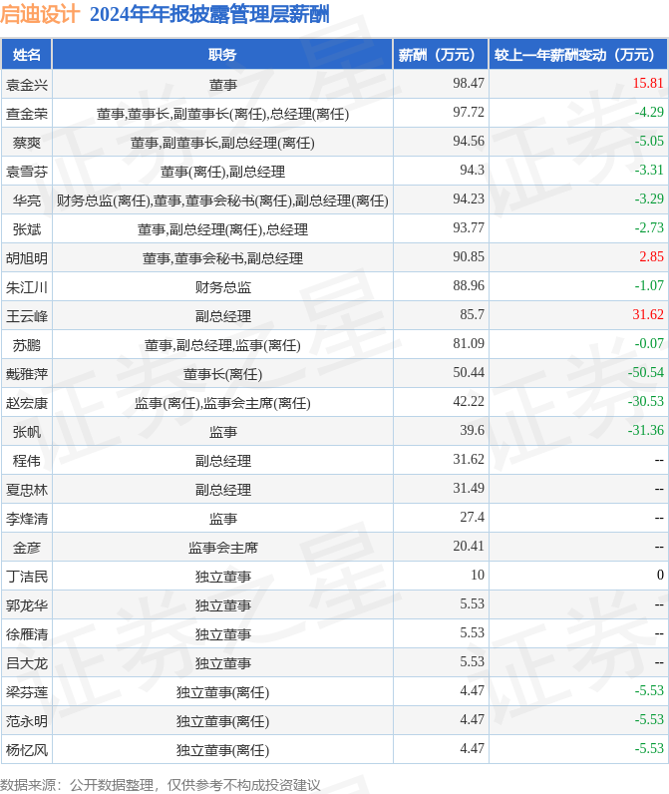Select the name 范永明
This screenshot has height=794, width=669.
tap(26, 720)
